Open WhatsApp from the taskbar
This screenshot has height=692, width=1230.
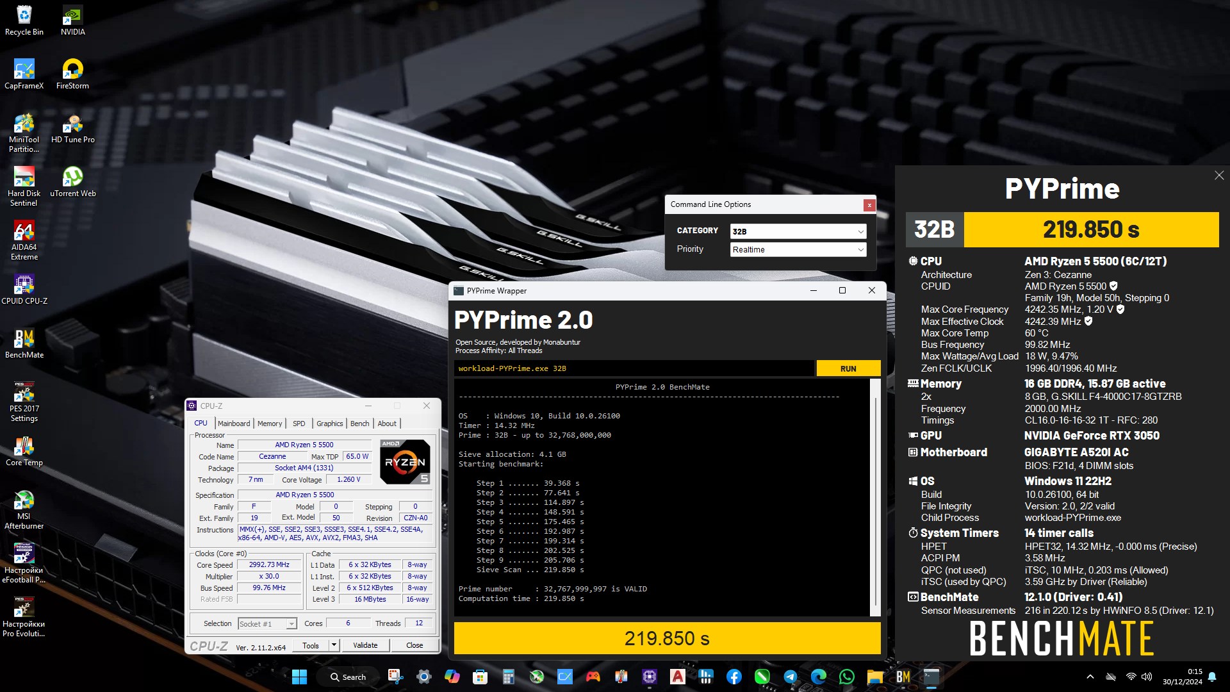click(847, 677)
